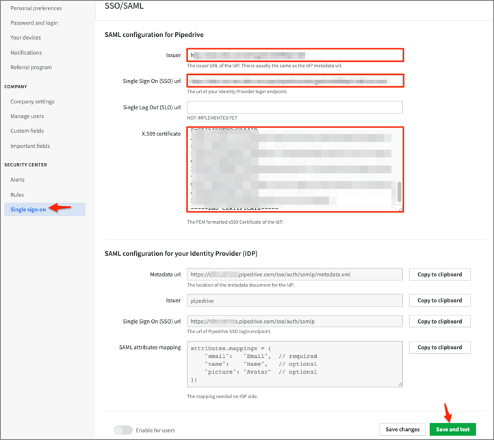Focus the Single Log Out (SLO) url field
Viewport: 494px width, 440px height.
tap(295, 107)
